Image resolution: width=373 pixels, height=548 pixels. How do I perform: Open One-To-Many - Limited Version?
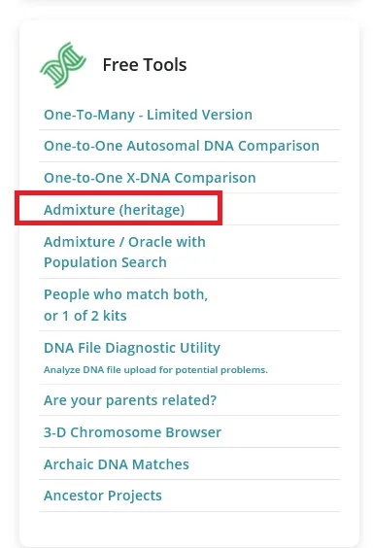[148, 115]
